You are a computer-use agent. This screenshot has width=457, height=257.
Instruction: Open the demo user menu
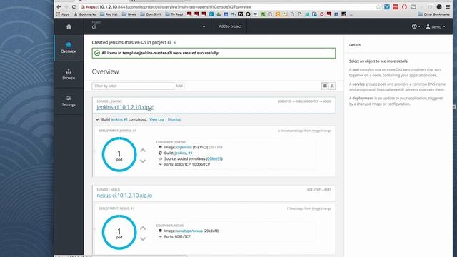pos(436,26)
